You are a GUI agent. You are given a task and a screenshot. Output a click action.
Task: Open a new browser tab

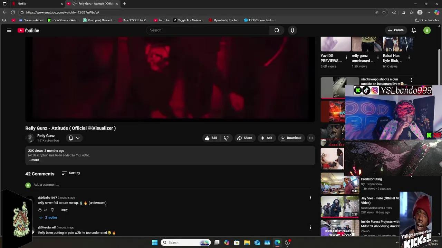124,4
